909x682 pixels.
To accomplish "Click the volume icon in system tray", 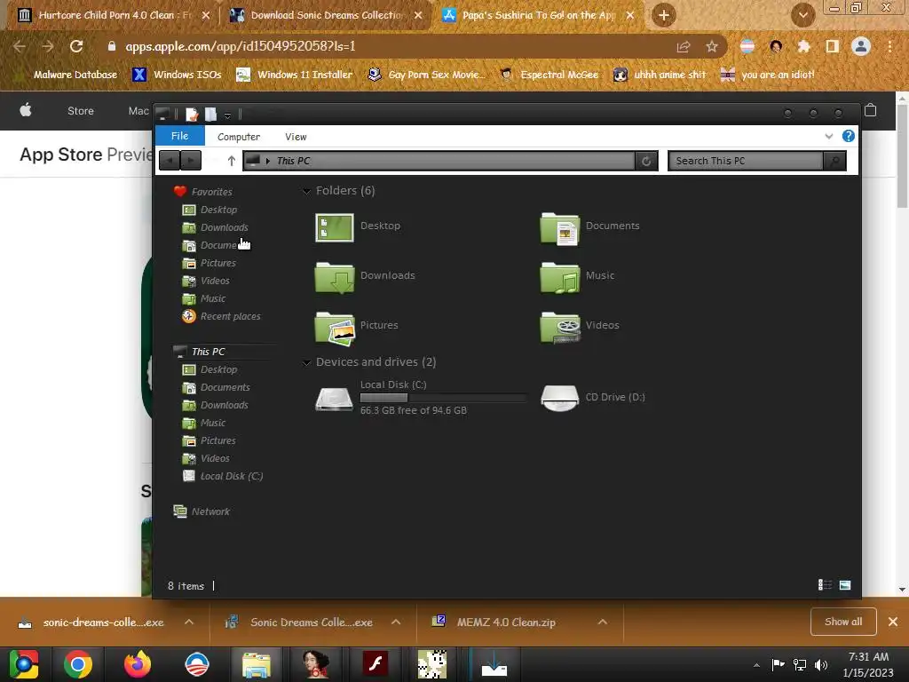I will tap(821, 665).
